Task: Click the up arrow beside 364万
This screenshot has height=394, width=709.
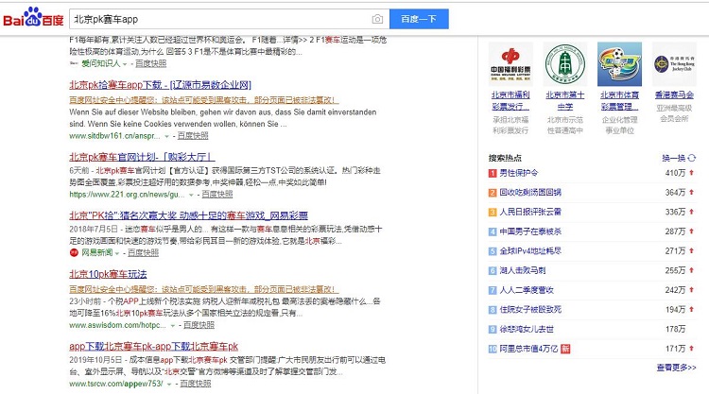Action: pyautogui.click(x=691, y=192)
